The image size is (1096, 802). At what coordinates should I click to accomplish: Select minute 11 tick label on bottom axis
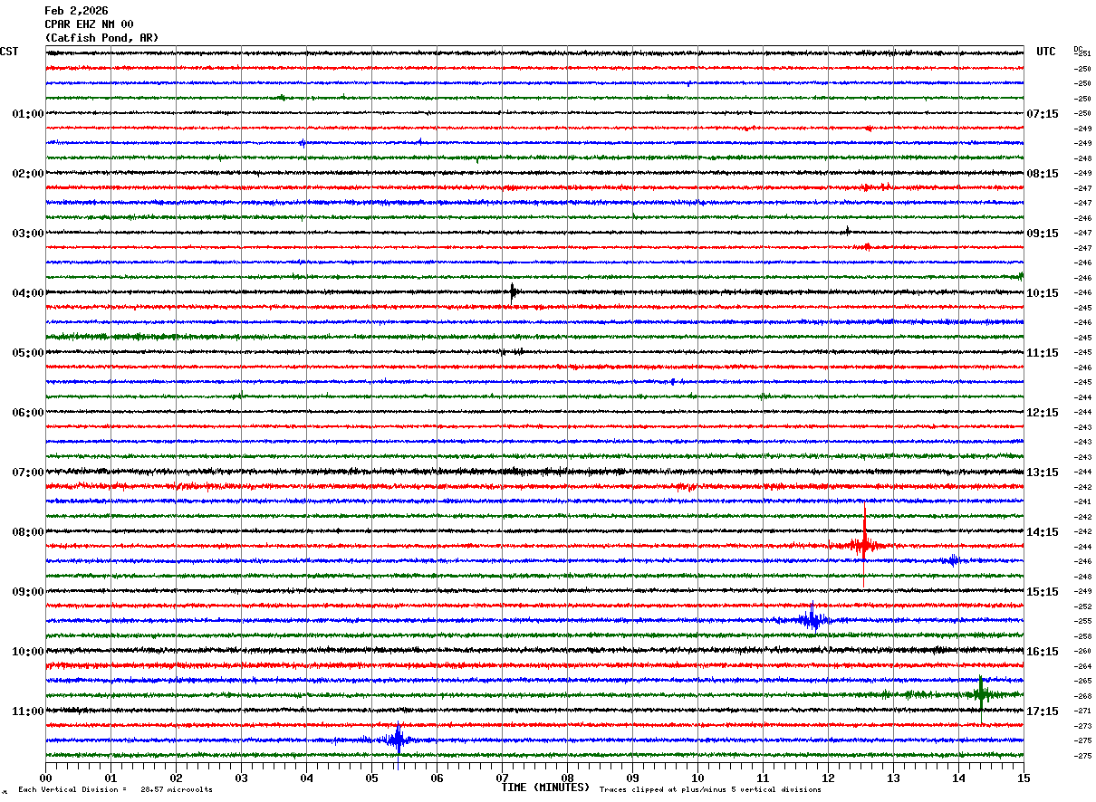point(763,778)
